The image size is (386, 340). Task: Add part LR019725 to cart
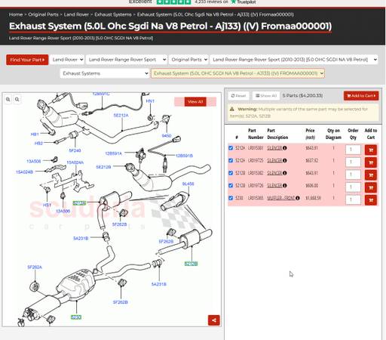[x=371, y=162]
